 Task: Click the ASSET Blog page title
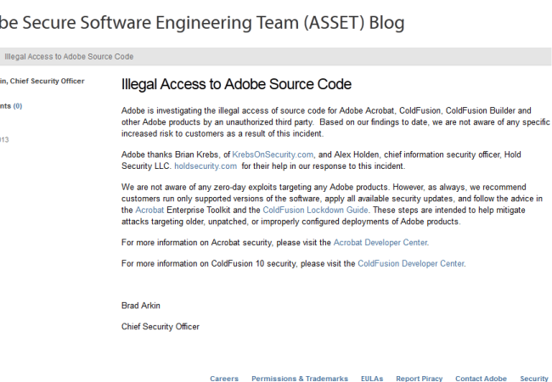click(202, 23)
